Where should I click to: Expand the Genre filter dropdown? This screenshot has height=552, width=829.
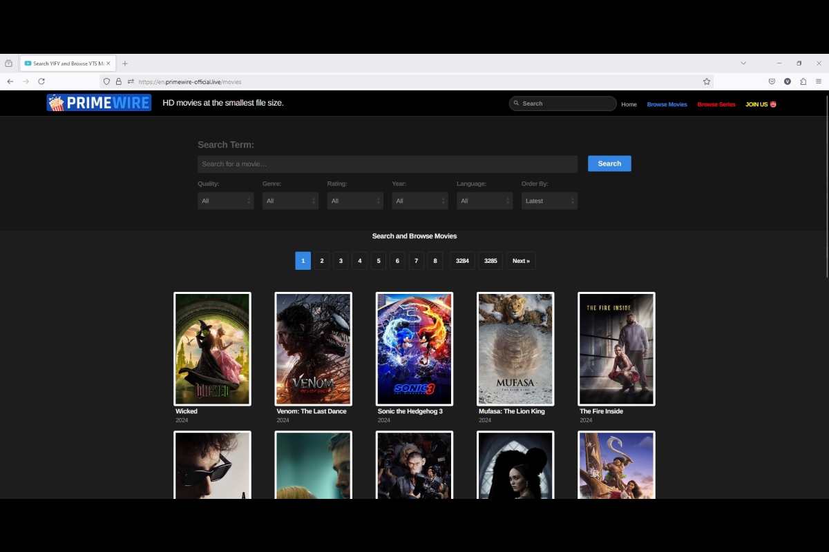[290, 201]
